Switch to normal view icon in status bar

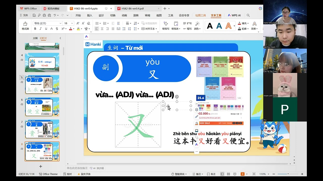tap(222, 174)
